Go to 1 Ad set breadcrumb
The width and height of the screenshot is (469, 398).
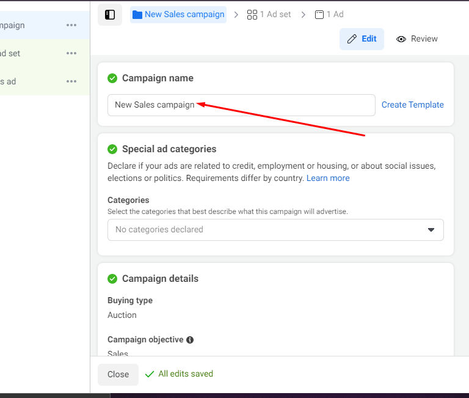pyautogui.click(x=275, y=14)
